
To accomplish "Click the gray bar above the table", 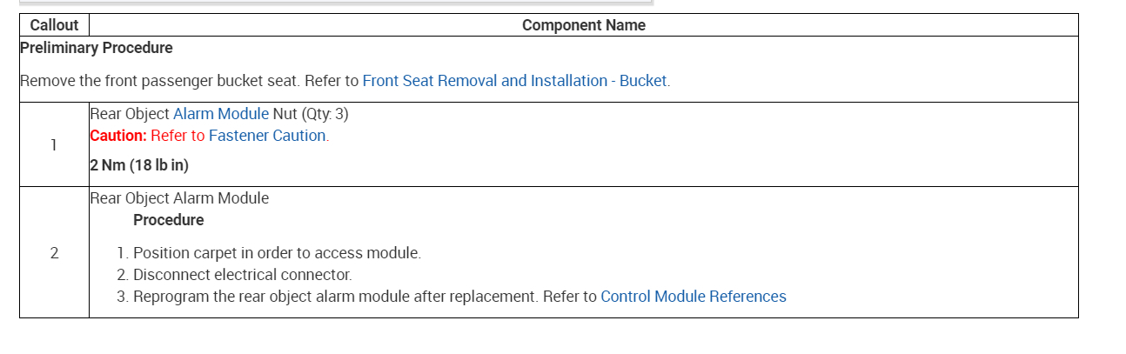I will 335,3.
